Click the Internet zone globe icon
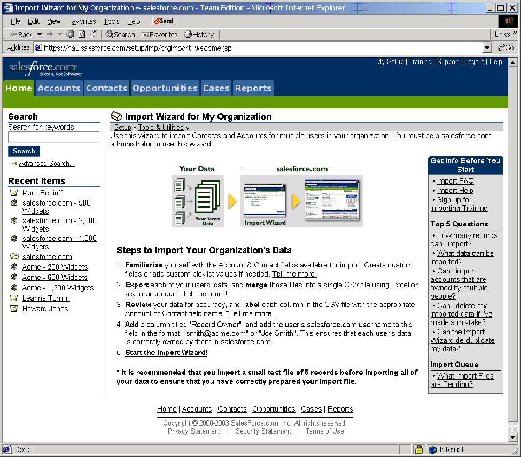The image size is (521, 457). [x=432, y=450]
